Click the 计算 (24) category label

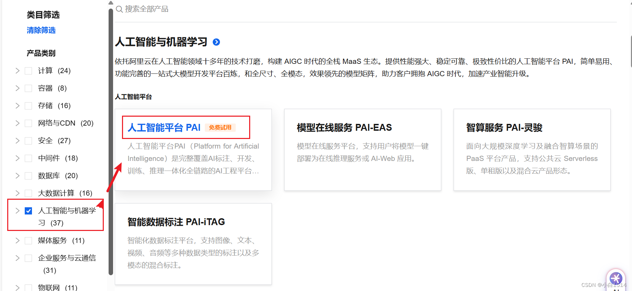click(54, 71)
